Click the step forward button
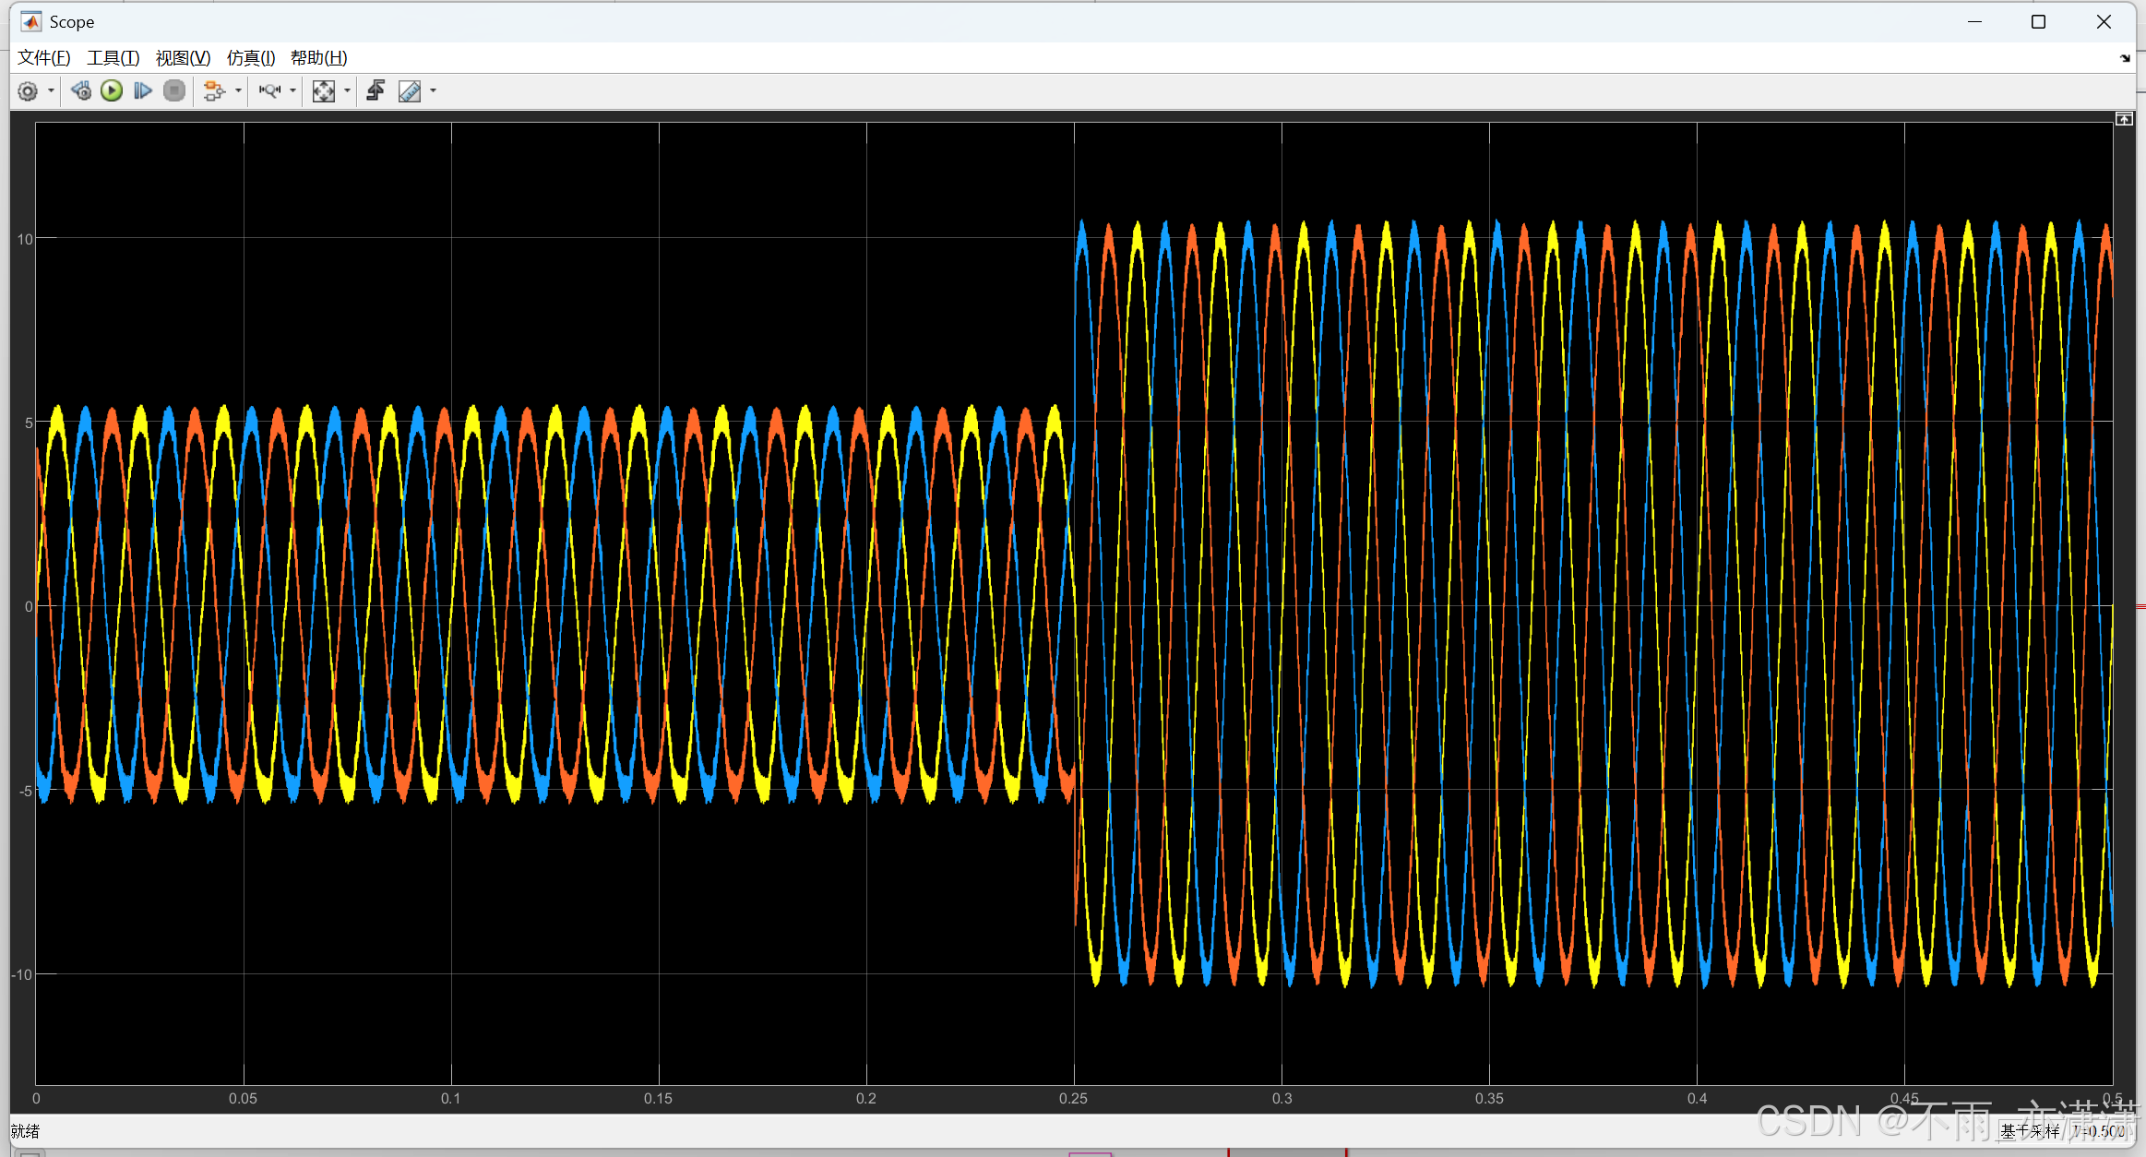This screenshot has width=2146, height=1157. (x=142, y=90)
